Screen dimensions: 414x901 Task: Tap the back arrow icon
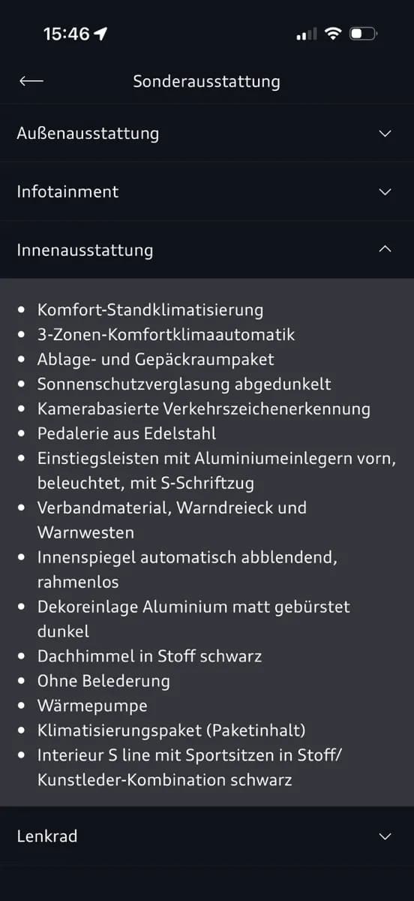31,81
